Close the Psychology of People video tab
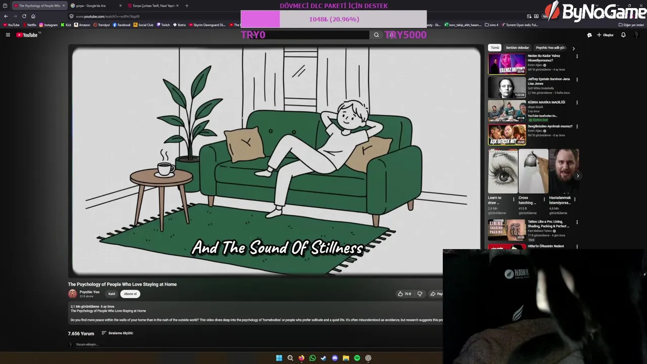647x364 pixels. click(x=64, y=6)
